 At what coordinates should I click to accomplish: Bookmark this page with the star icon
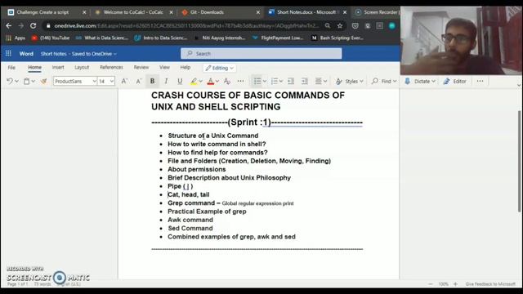point(340,25)
